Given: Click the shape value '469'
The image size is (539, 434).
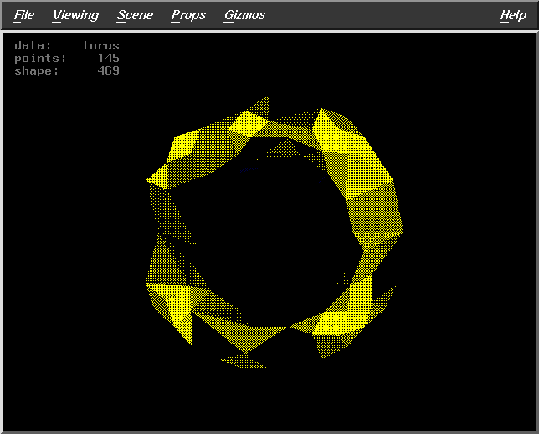Looking at the screenshot, I should (108, 71).
